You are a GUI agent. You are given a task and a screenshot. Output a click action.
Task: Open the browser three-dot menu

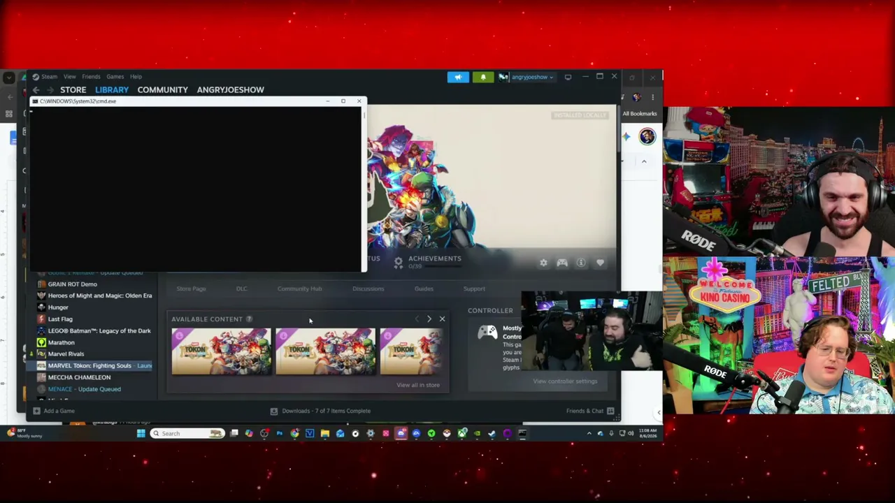pos(652,97)
